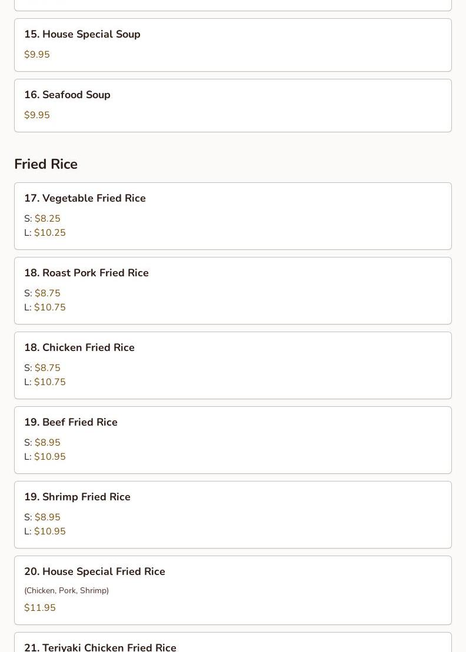
Task: Select the House Special Fried Rice title
Action: [x=95, y=571]
